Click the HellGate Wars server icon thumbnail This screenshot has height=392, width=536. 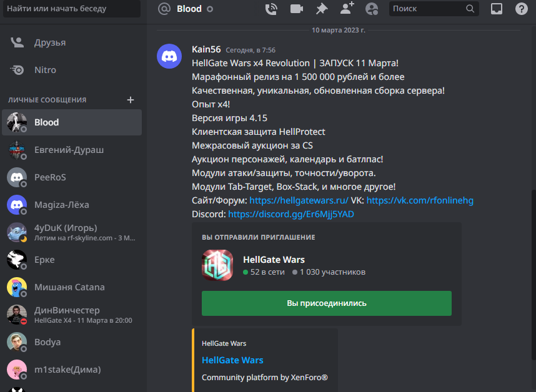(x=217, y=265)
